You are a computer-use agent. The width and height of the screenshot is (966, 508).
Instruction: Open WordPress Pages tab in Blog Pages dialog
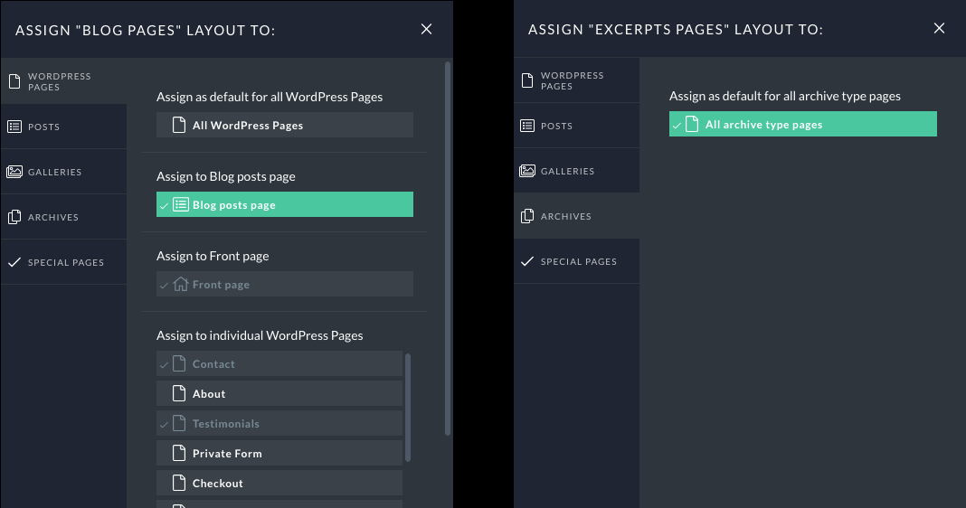(64, 81)
